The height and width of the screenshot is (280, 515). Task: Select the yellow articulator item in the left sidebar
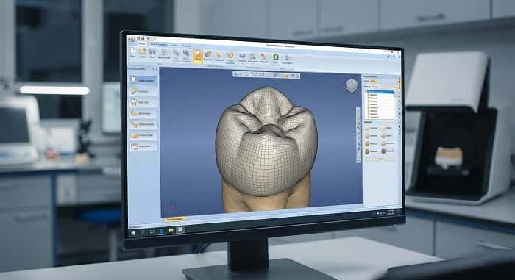click(143, 124)
